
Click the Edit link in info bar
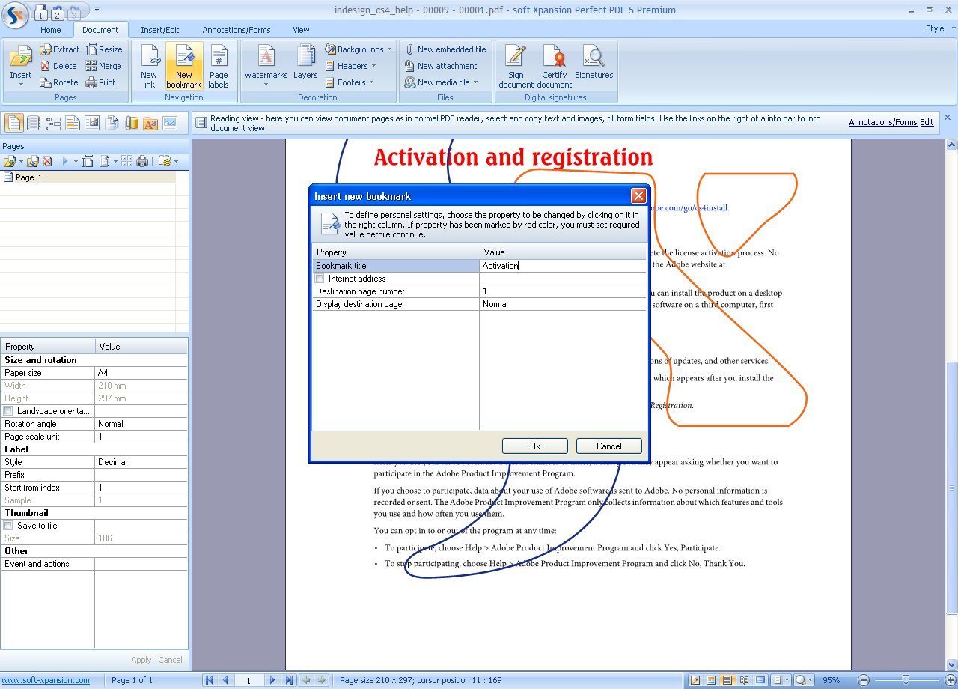click(x=927, y=122)
